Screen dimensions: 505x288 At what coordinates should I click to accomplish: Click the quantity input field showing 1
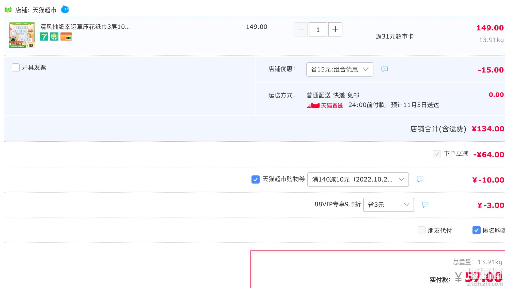318,29
